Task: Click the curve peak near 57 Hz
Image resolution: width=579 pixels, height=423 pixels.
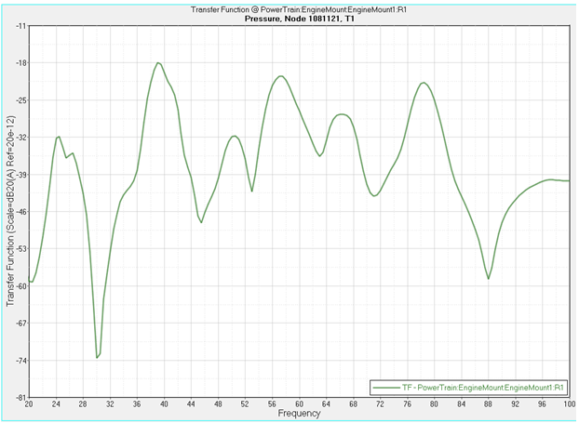Action: (280, 76)
